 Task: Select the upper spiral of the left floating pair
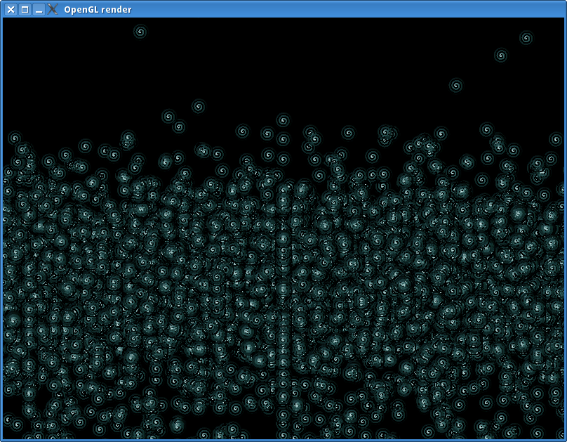[x=168, y=116]
